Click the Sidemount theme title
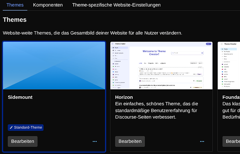Viewport: 240px width, 154px height. tap(20, 97)
